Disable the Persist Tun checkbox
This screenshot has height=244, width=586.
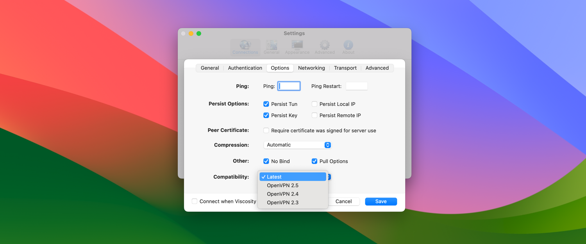266,104
